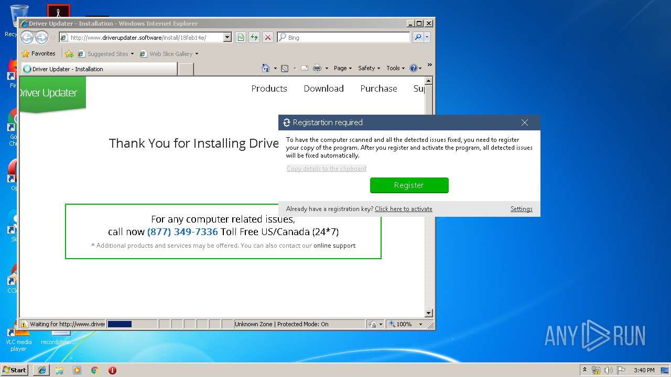671x377 pixels.
Task: Open Compatibility View for the page
Action: coord(241,37)
